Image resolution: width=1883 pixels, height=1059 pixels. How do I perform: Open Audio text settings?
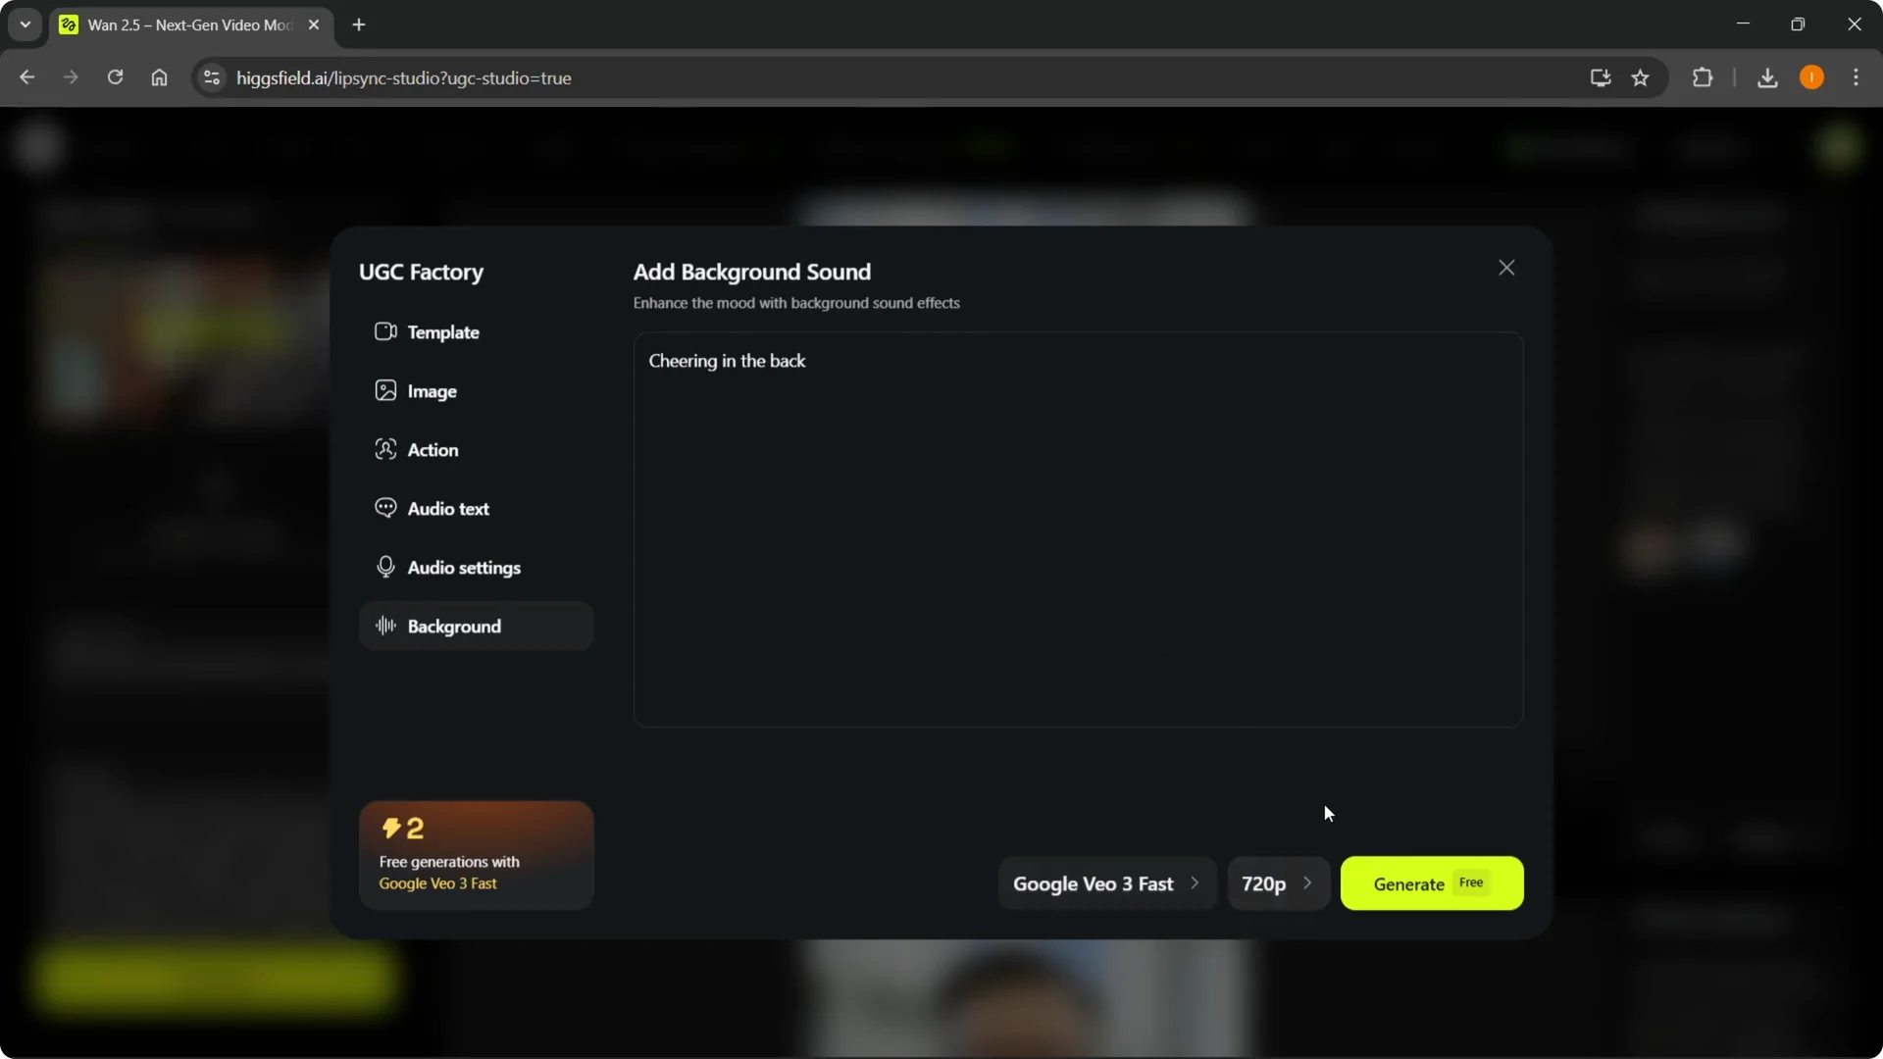tap(446, 508)
